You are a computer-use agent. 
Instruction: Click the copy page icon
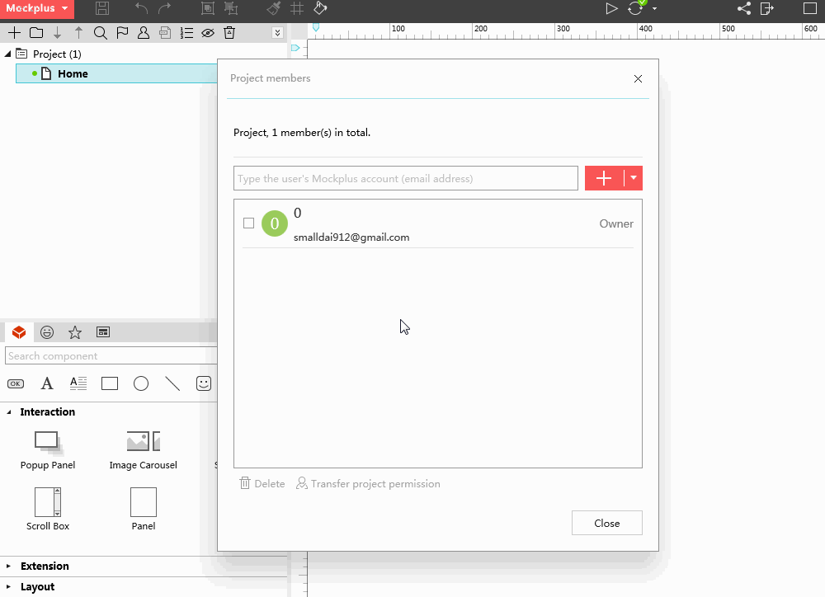tap(165, 33)
